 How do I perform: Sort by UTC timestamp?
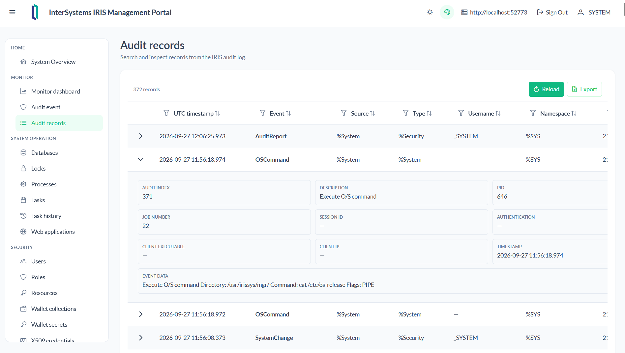tap(218, 113)
